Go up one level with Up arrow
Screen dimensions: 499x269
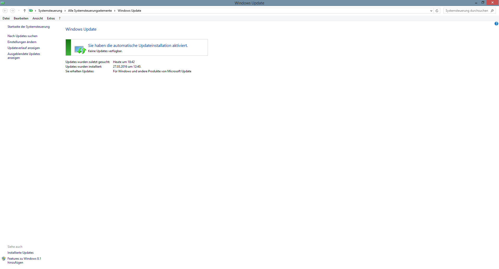click(x=25, y=11)
